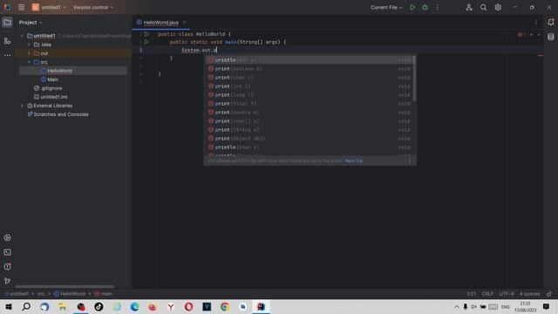The width and height of the screenshot is (558, 314).
Task: Choose println(char x) completion
Action: tap(309, 147)
